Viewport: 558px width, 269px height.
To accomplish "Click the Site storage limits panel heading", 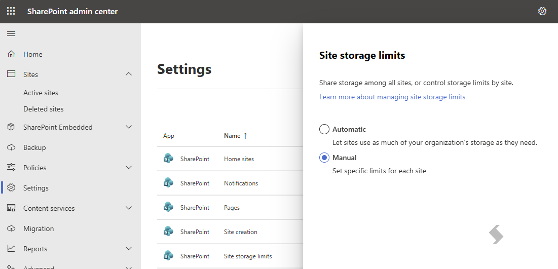I will (x=362, y=56).
